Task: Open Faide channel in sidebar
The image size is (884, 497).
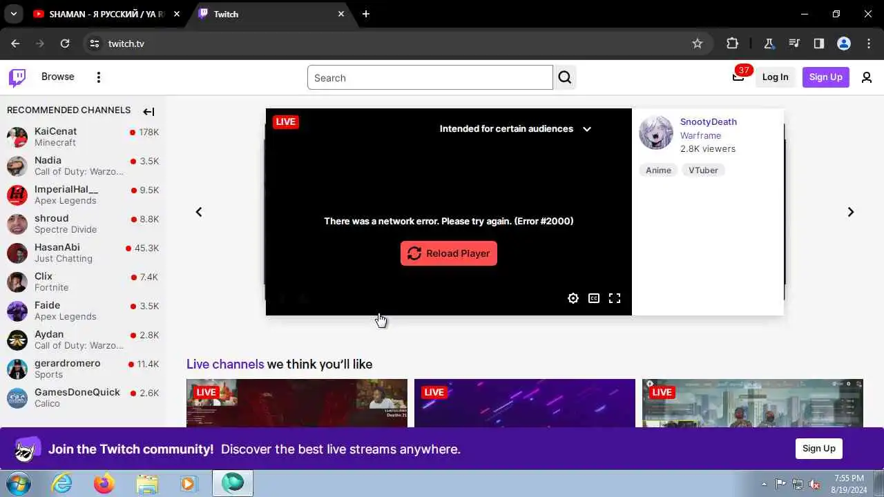Action: tap(83, 311)
